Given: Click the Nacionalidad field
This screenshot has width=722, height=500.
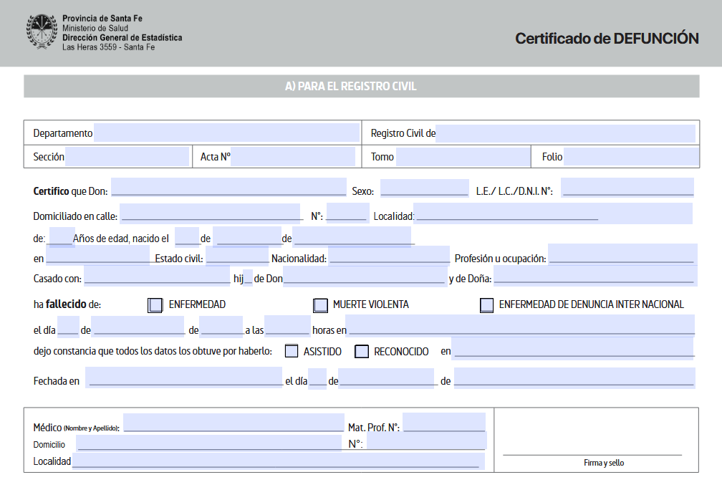Looking at the screenshot, I should (x=389, y=256).
